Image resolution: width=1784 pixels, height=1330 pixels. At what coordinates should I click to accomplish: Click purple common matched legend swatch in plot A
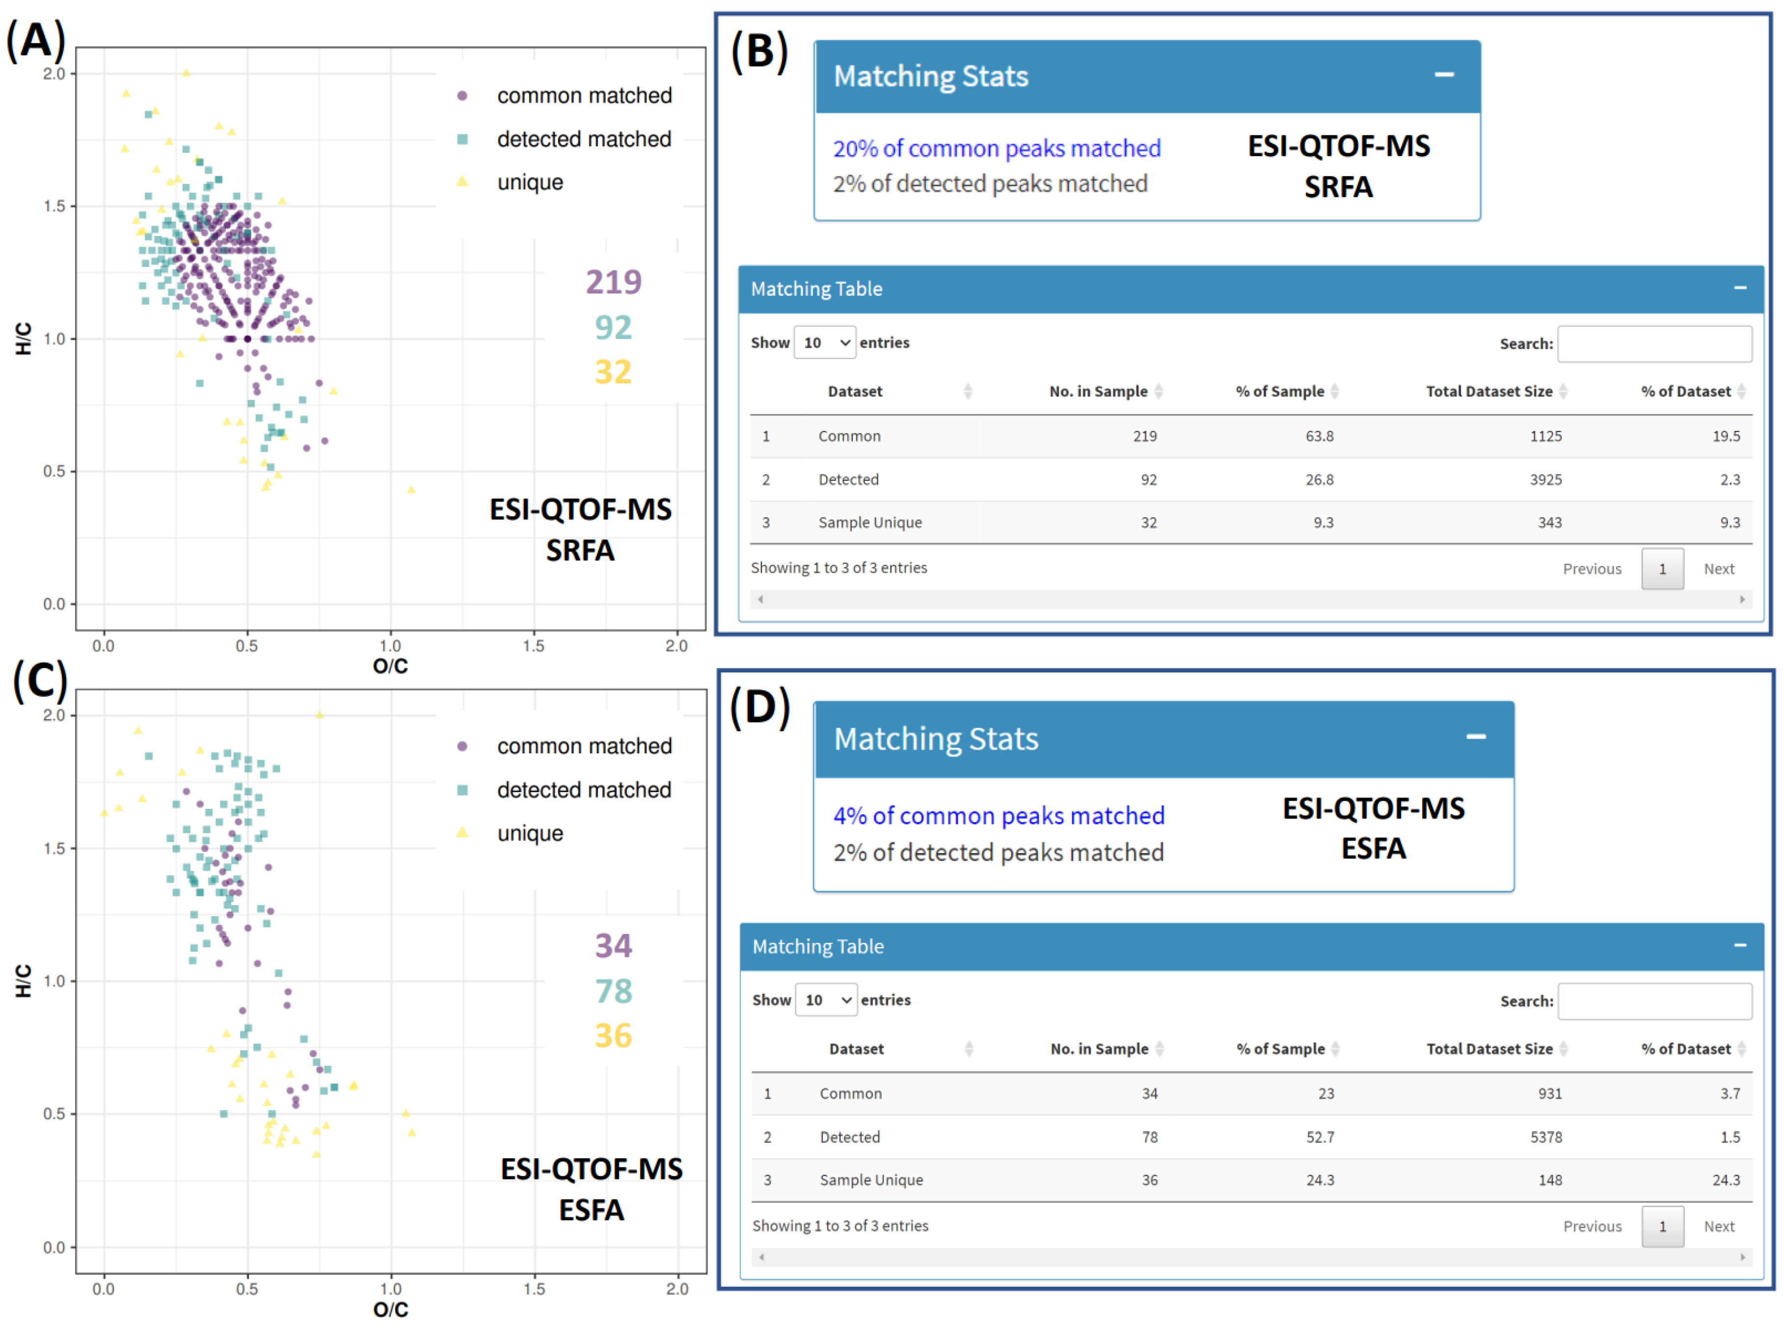(x=462, y=96)
